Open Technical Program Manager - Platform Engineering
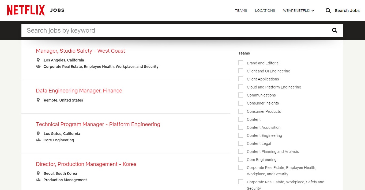The image size is (365, 190). coord(98,124)
